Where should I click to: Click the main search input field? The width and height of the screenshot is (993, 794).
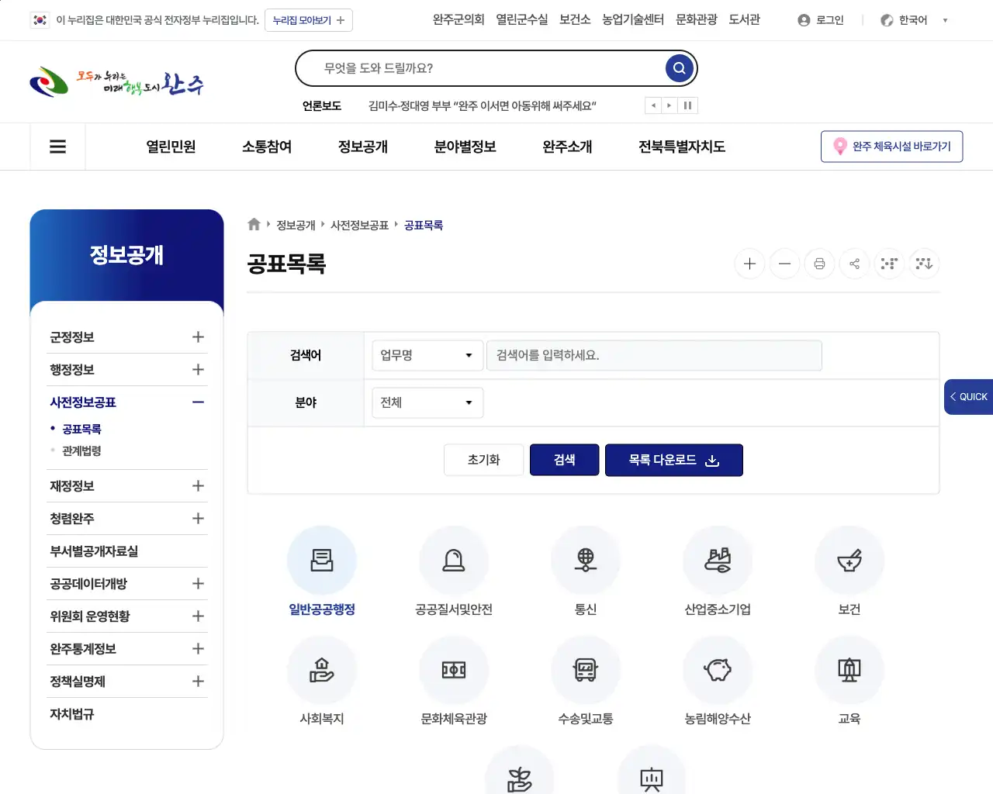(496, 67)
